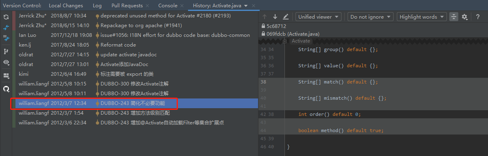Screen dimensions: 488x156
Task: Click the help question mark icon
Action: click(478, 17)
